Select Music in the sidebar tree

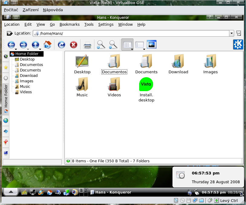(x=23, y=87)
